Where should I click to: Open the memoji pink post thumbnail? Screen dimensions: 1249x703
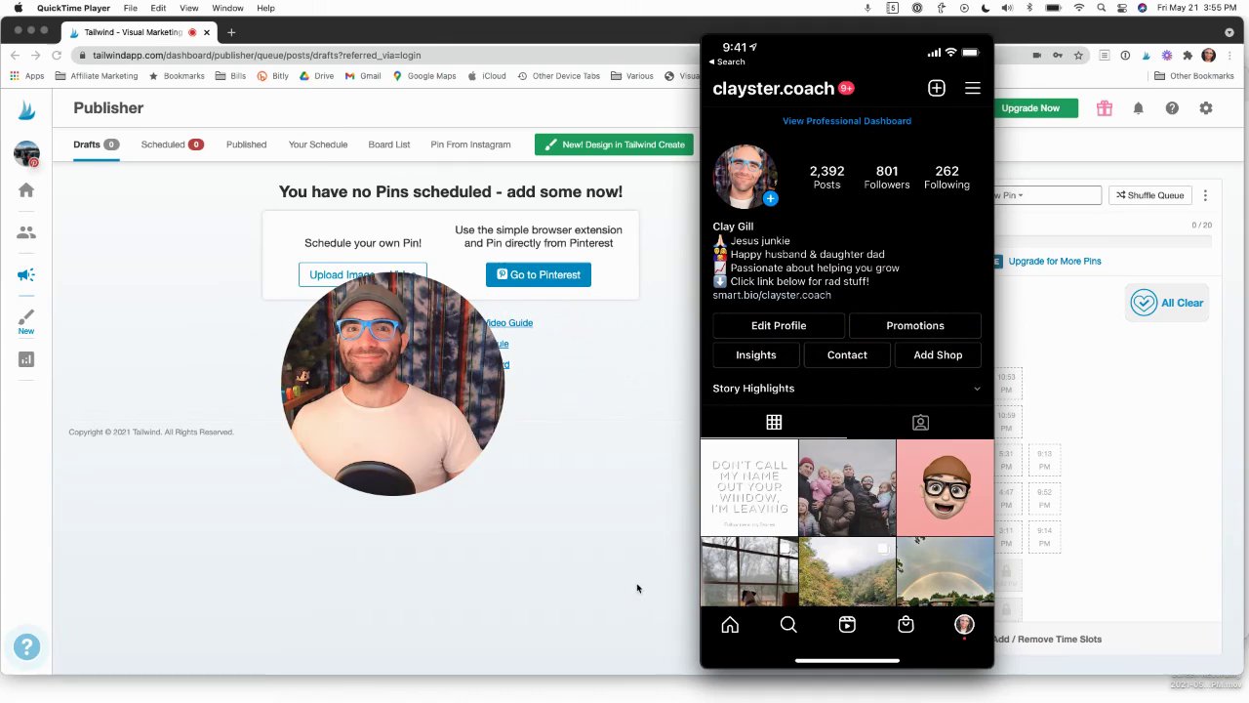point(946,487)
